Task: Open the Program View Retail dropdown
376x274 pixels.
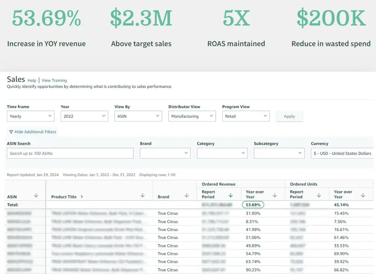Action: 246,116
